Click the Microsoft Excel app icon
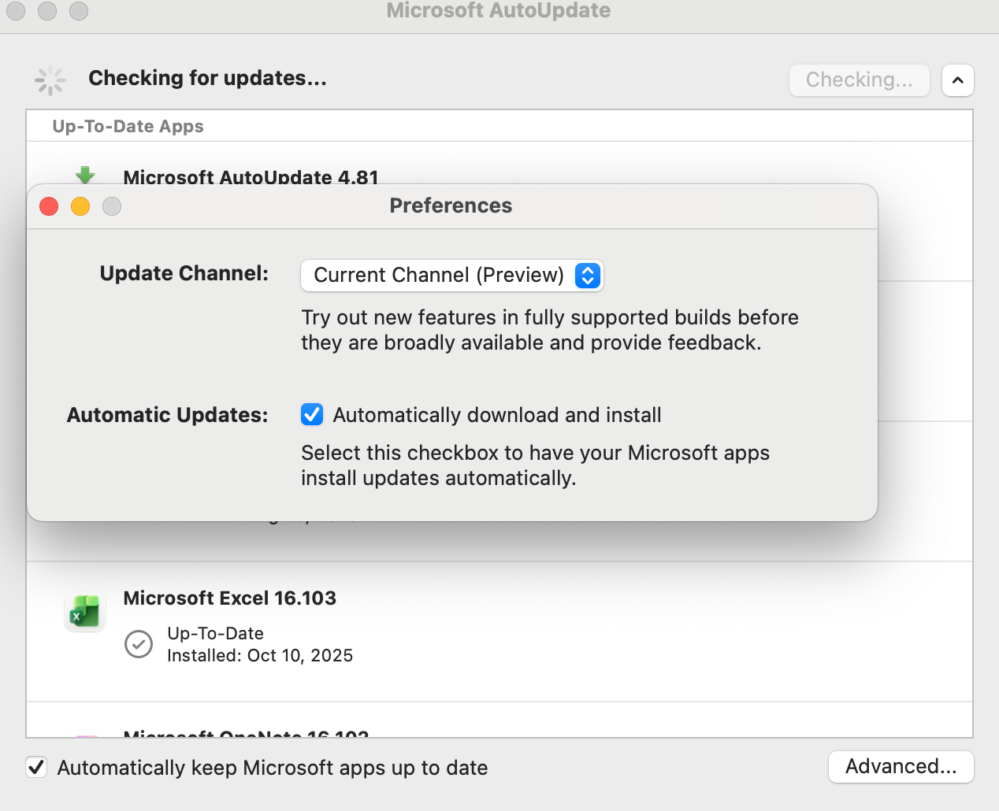Screen dimensions: 999x811 click(x=85, y=612)
